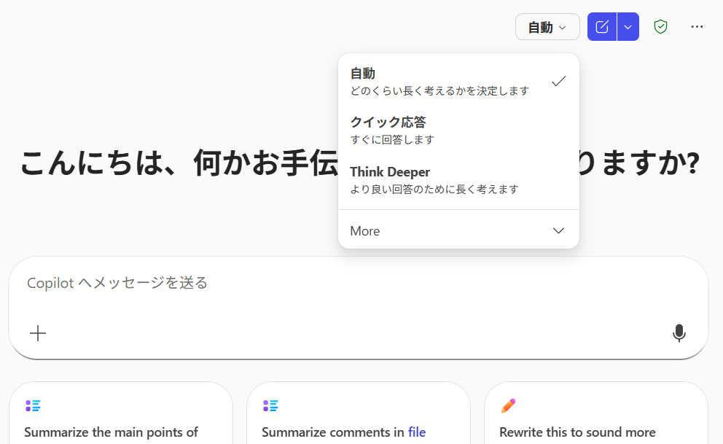This screenshot has width=723, height=444.
Task: Click the checkmark next to 自動
Action: pyautogui.click(x=558, y=81)
